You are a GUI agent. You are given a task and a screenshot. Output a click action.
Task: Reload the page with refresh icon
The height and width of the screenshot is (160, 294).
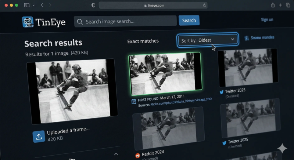click(204, 5)
